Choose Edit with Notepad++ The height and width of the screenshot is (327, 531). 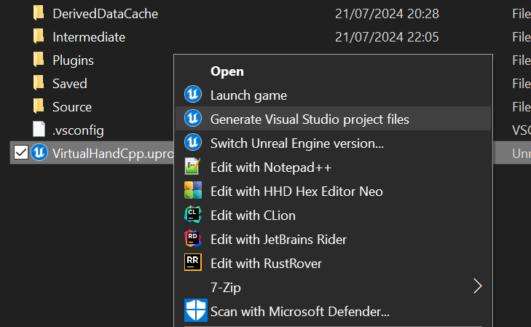pos(333,167)
